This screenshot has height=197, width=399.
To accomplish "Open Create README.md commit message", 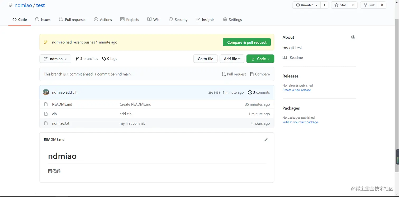I will [135, 104].
